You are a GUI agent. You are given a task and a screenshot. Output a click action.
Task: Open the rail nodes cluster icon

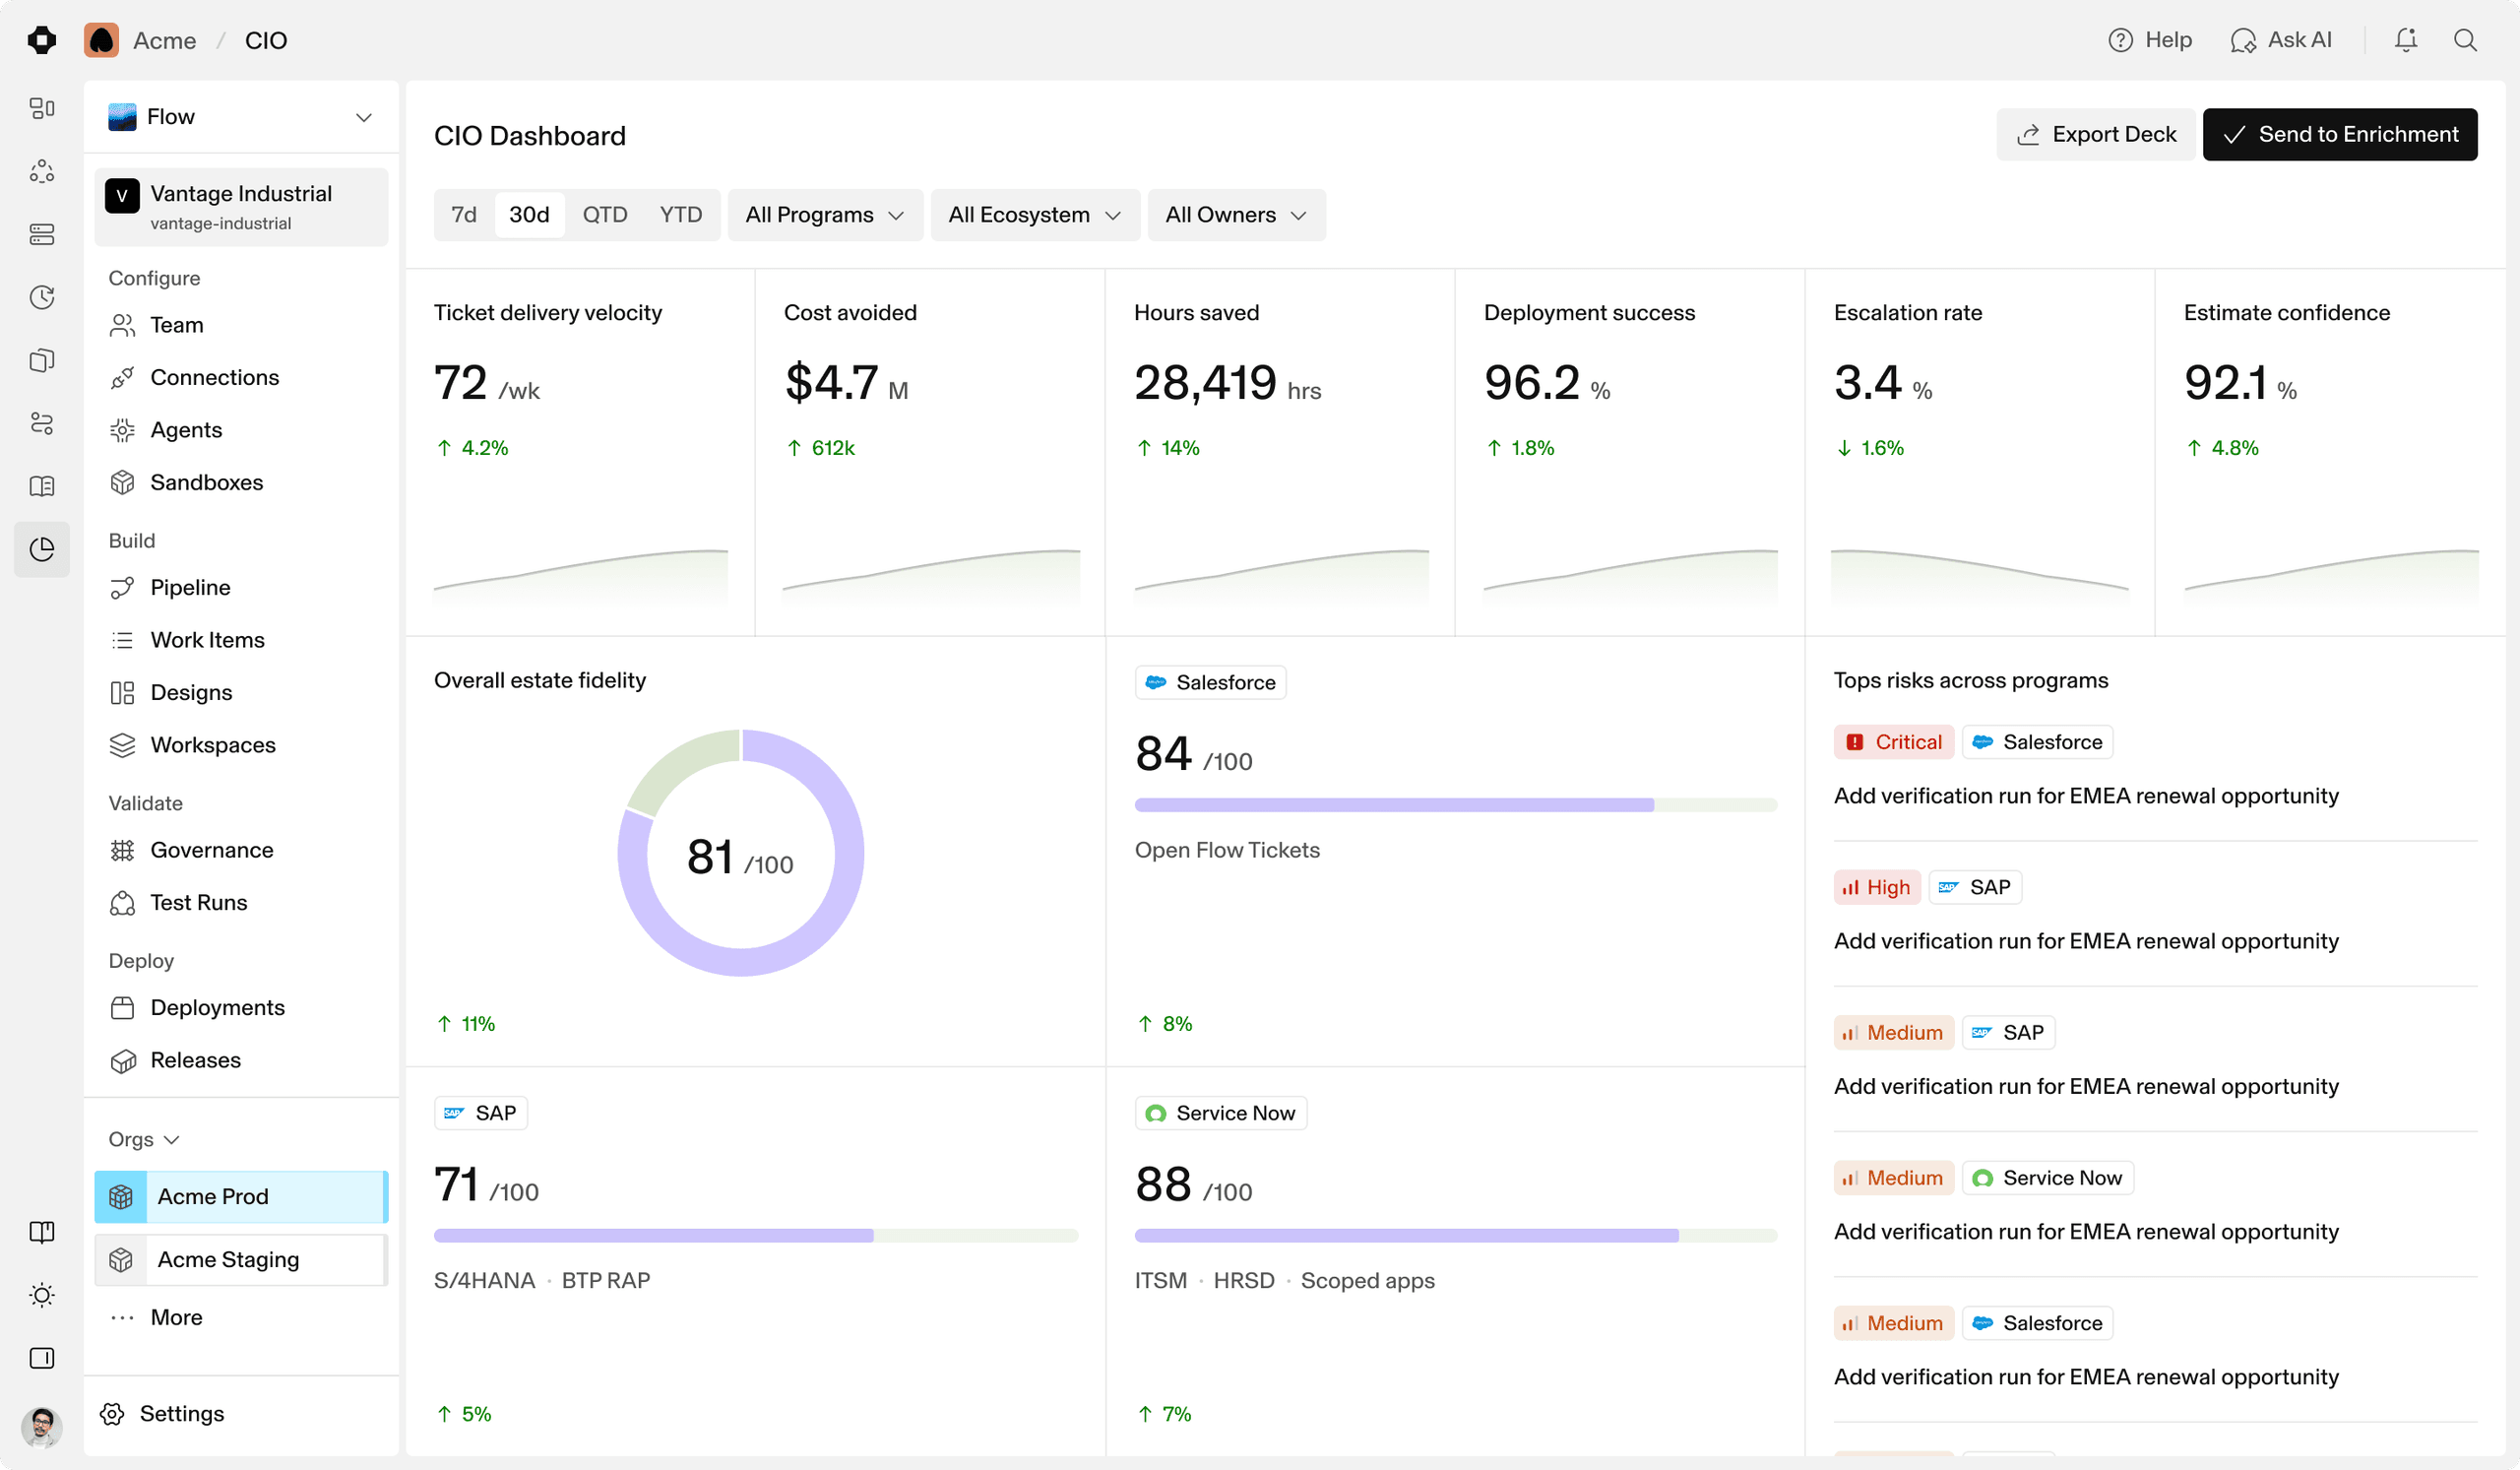coord(42,171)
